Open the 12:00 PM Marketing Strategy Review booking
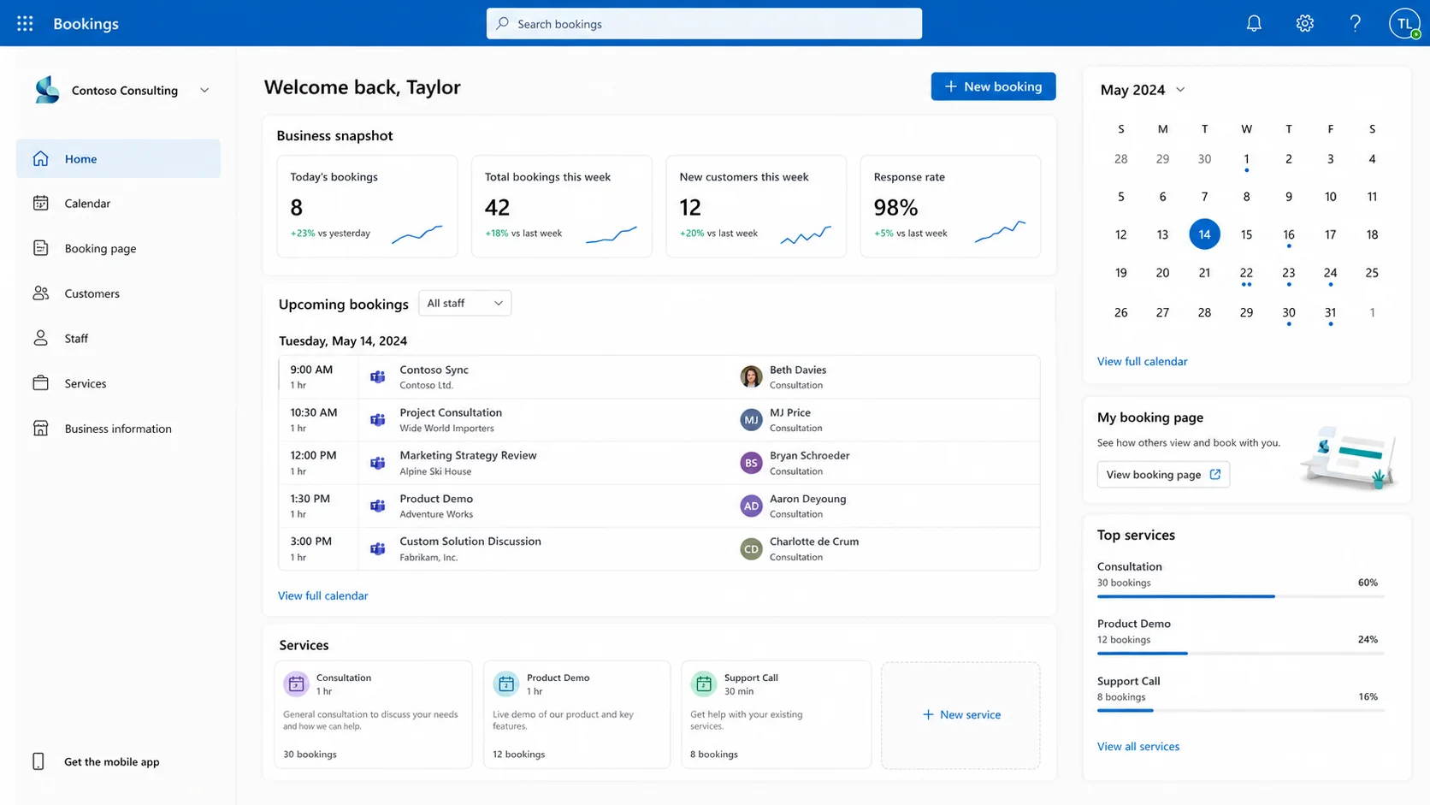The image size is (1430, 805). pyautogui.click(x=659, y=463)
